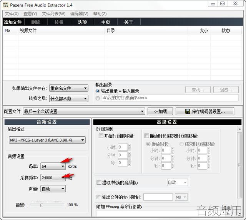The width and height of the screenshot is (246, 220).
Task: Enable the 播放时长|结束时间偏移量 checkbox
Action: [146, 136]
